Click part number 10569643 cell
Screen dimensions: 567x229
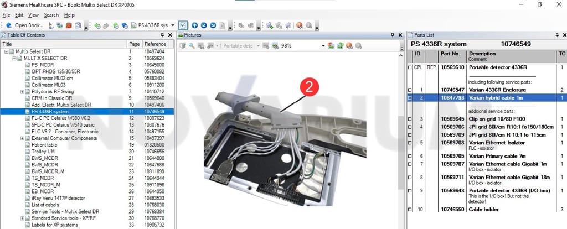[452, 190]
